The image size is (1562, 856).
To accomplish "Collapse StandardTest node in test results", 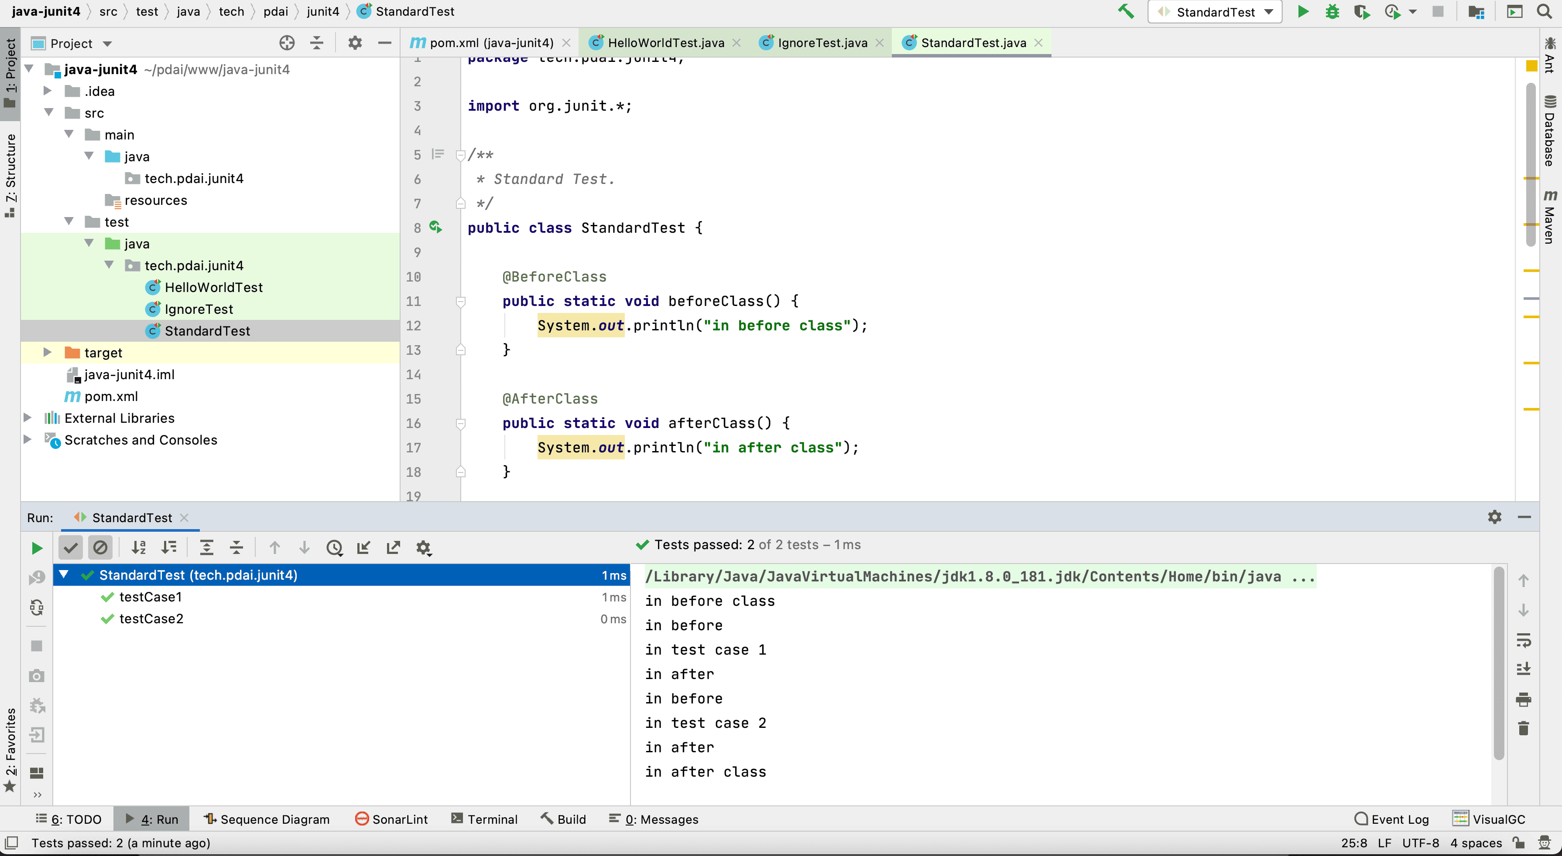I will (64, 574).
